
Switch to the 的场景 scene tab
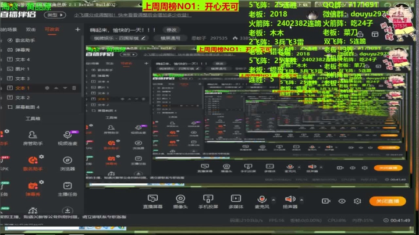[x=9, y=29]
